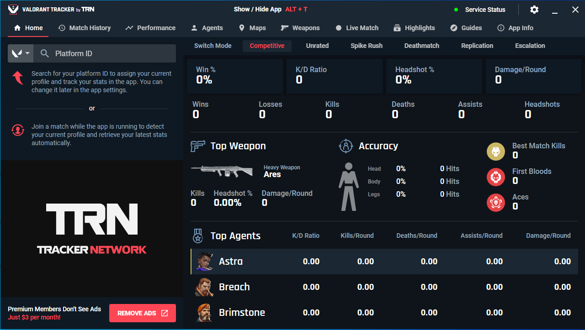Screen dimensions: 585x330
Task: Click the Match History clock icon
Action: (x=62, y=28)
